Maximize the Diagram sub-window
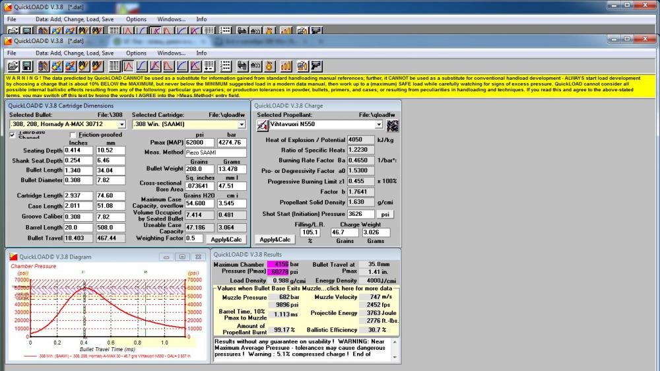 182,257
